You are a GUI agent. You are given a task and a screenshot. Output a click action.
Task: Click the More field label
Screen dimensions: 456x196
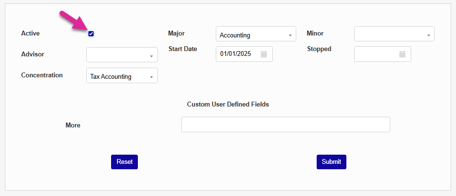click(x=73, y=125)
